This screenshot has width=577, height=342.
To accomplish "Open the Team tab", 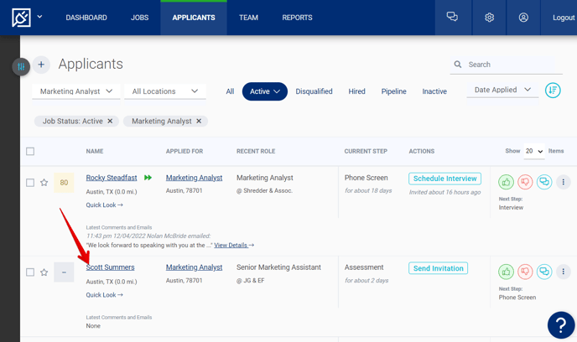I will tap(249, 18).
